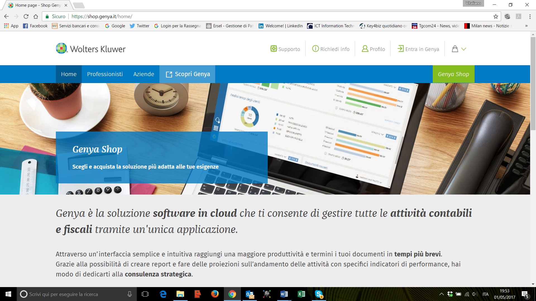Open the Scopri Genya external link tab

(187, 74)
